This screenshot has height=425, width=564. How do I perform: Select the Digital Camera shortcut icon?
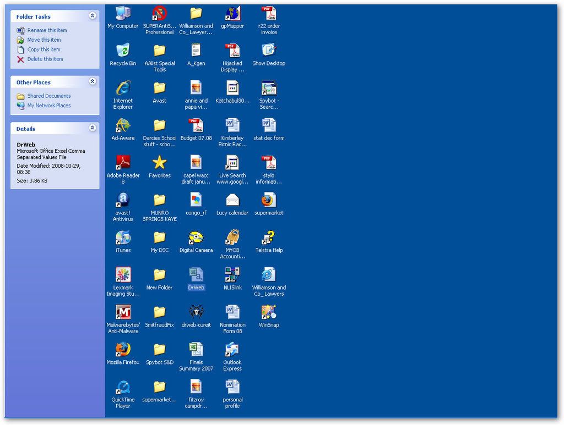point(196,238)
